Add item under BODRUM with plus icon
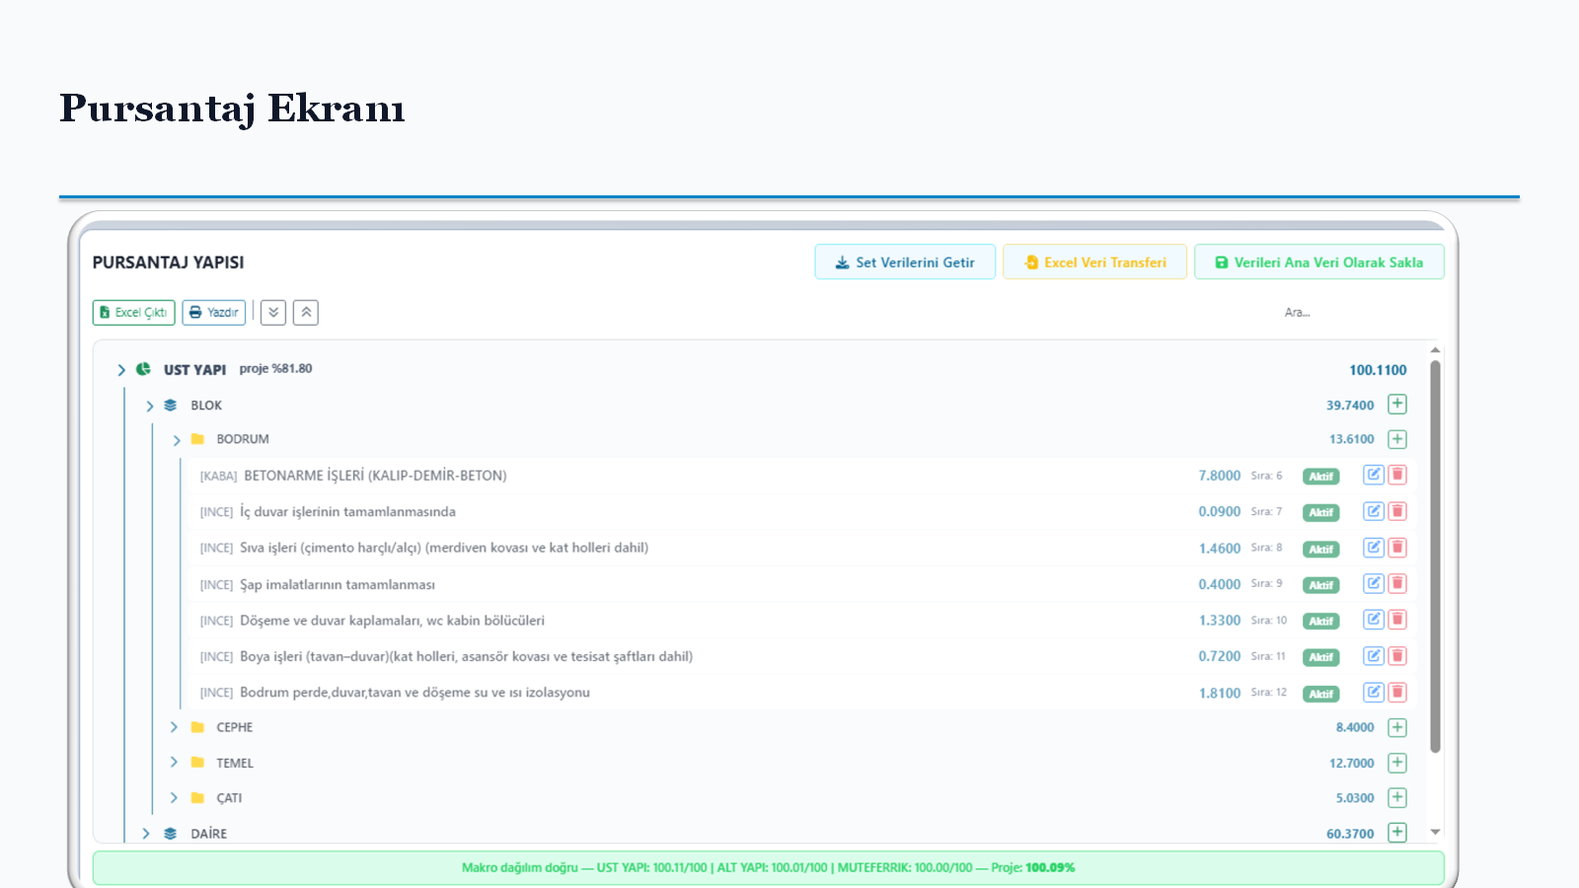Image resolution: width=1579 pixels, height=888 pixels. click(1397, 439)
